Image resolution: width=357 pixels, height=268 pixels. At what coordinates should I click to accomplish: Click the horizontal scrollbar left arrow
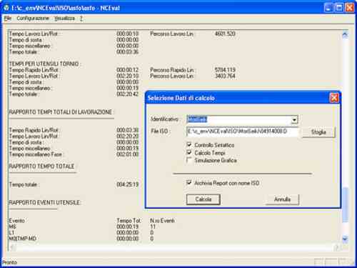click(x=13, y=248)
